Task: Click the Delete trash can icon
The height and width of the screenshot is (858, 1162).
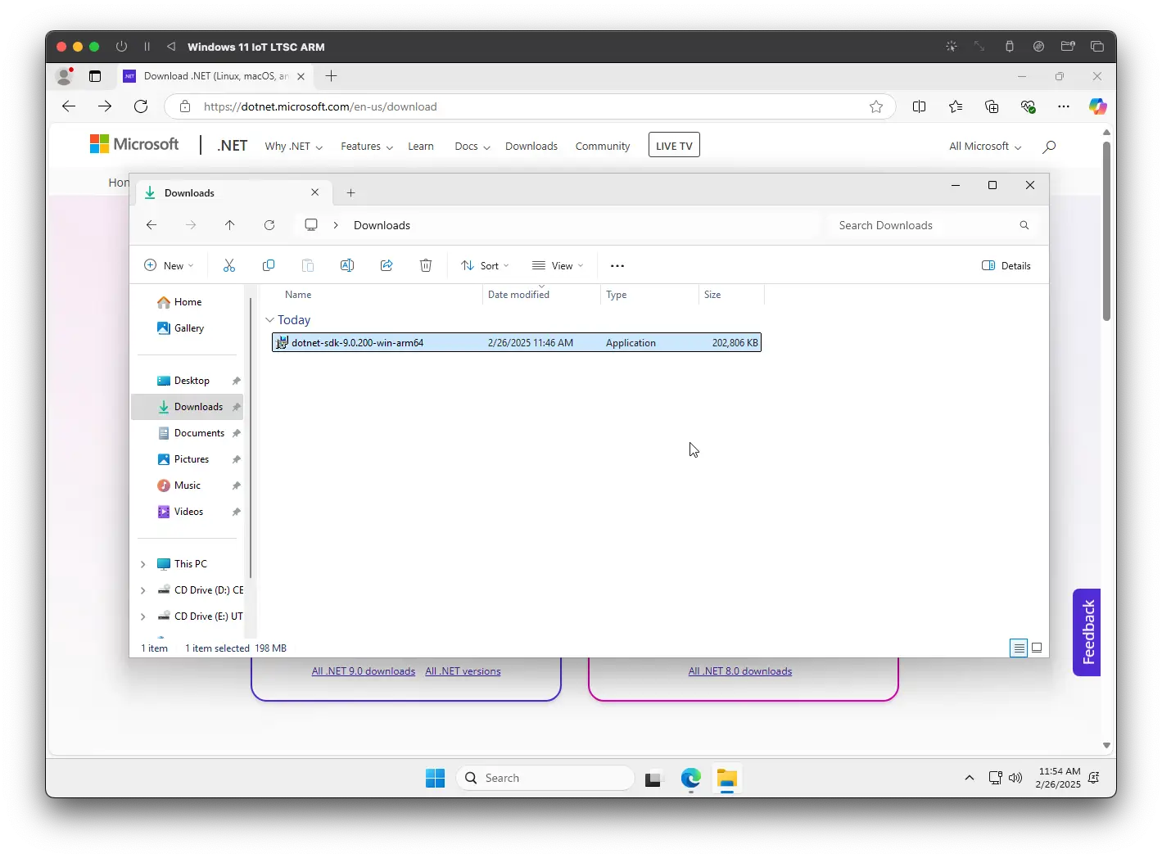Action: pos(426,265)
